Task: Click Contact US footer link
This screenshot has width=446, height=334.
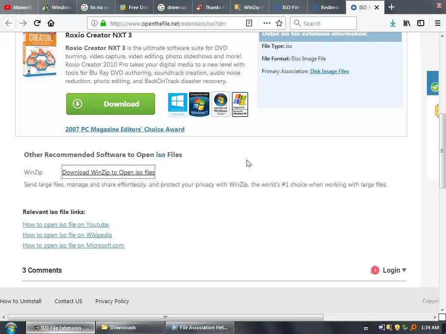Action: pos(68,301)
